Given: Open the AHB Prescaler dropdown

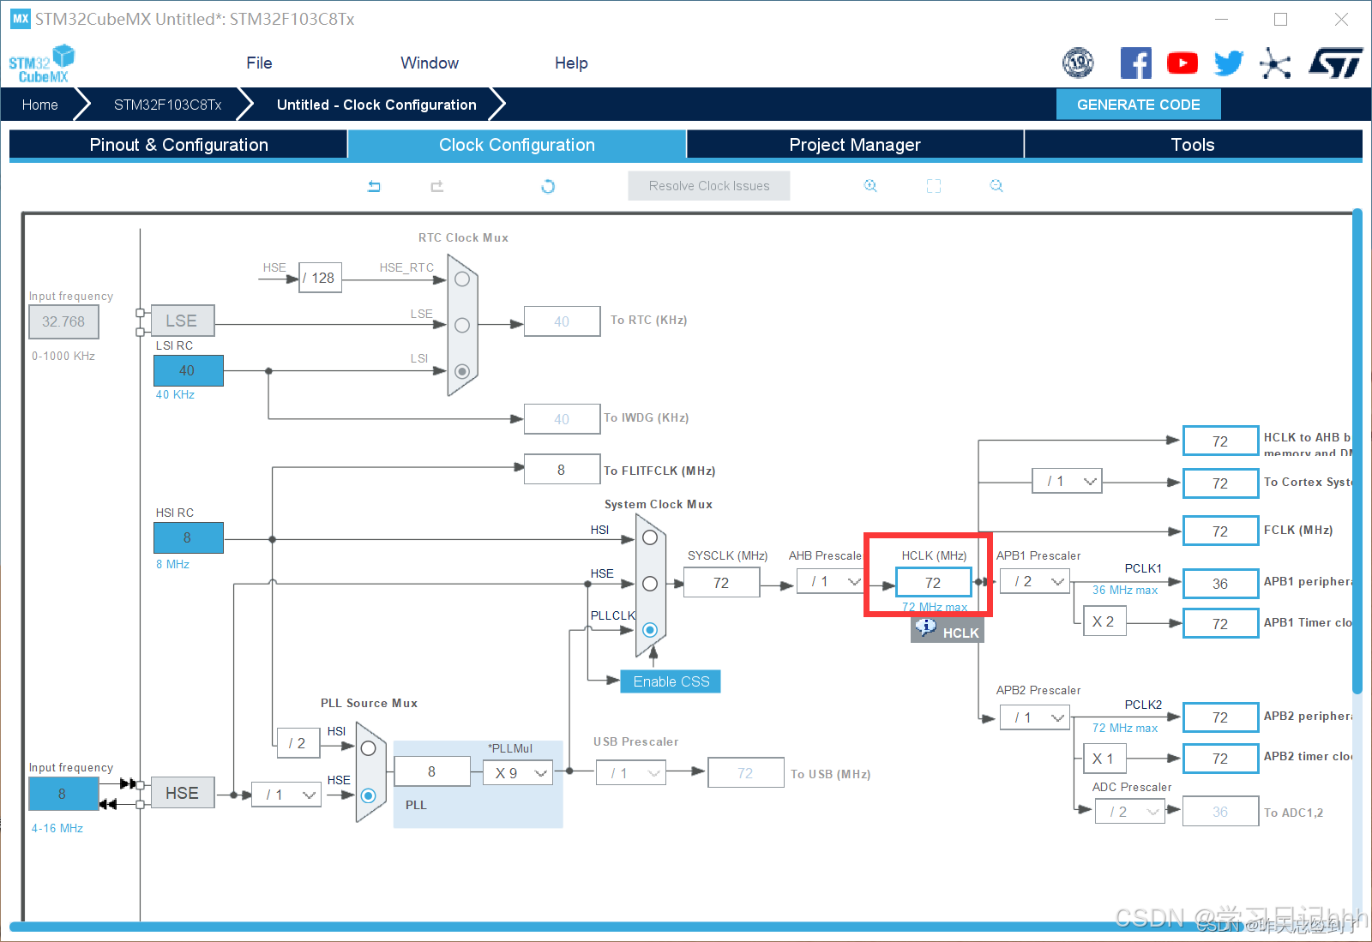Looking at the screenshot, I should (x=831, y=581).
